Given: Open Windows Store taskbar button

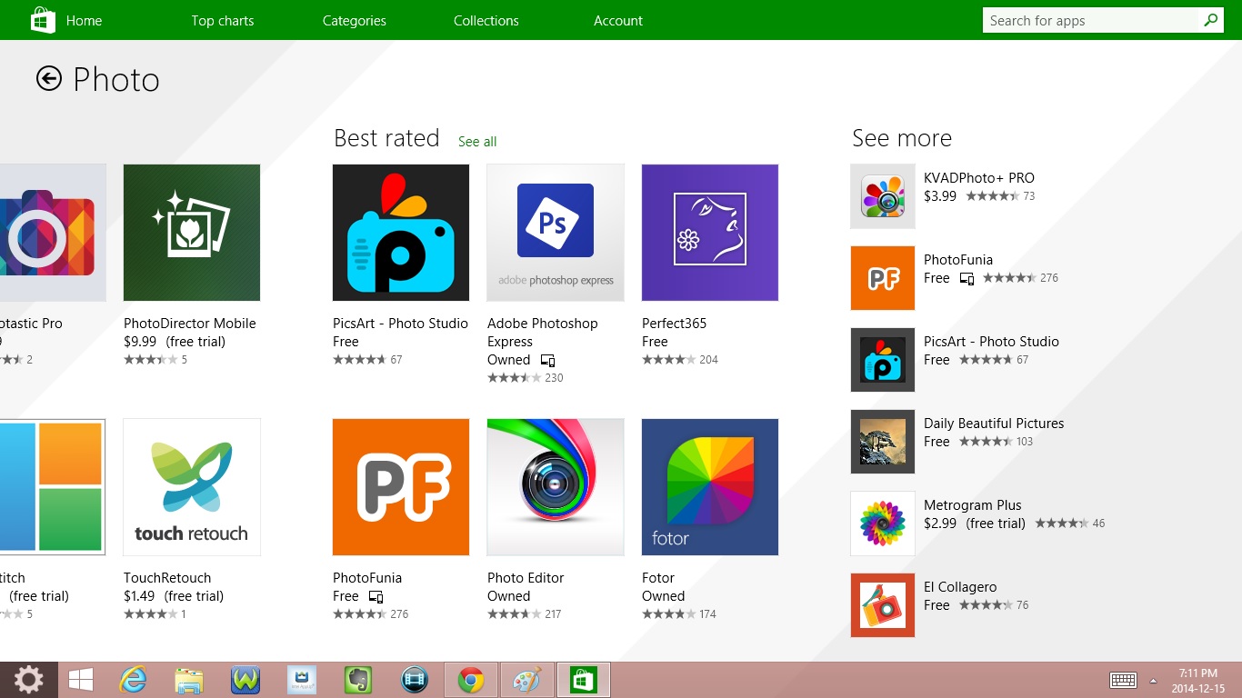Looking at the screenshot, I should click(x=583, y=680).
